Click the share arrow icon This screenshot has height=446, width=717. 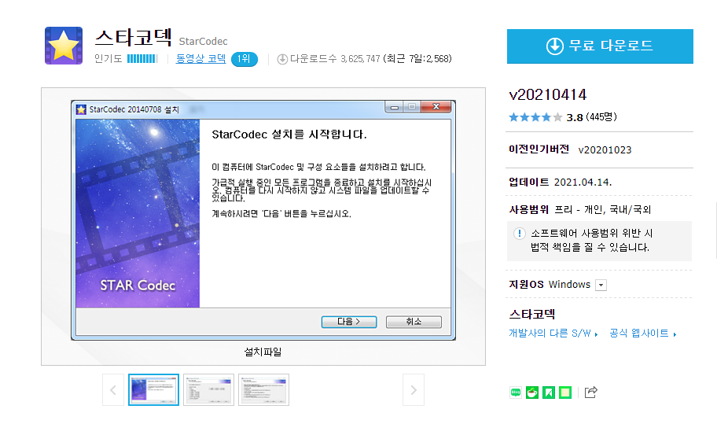point(590,392)
